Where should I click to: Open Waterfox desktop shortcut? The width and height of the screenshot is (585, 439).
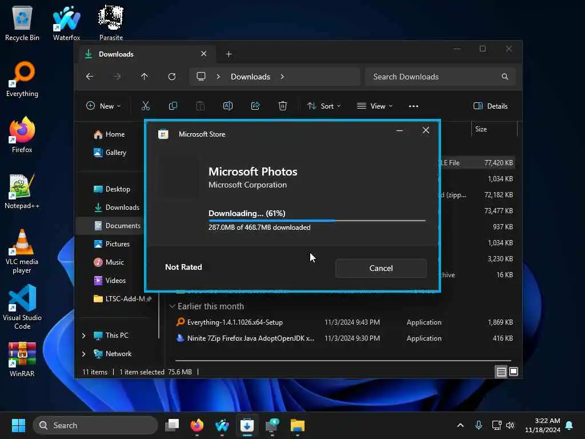point(66,24)
